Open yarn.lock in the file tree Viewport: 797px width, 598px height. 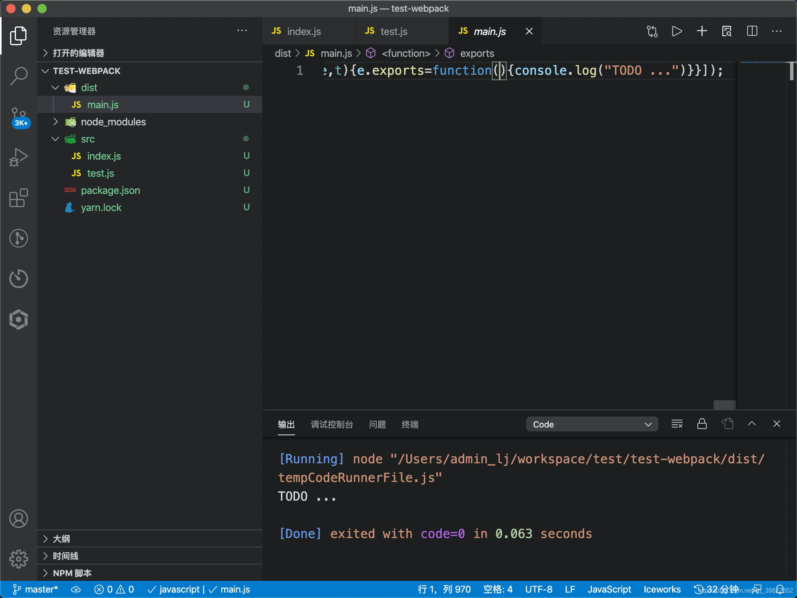click(150, 208)
